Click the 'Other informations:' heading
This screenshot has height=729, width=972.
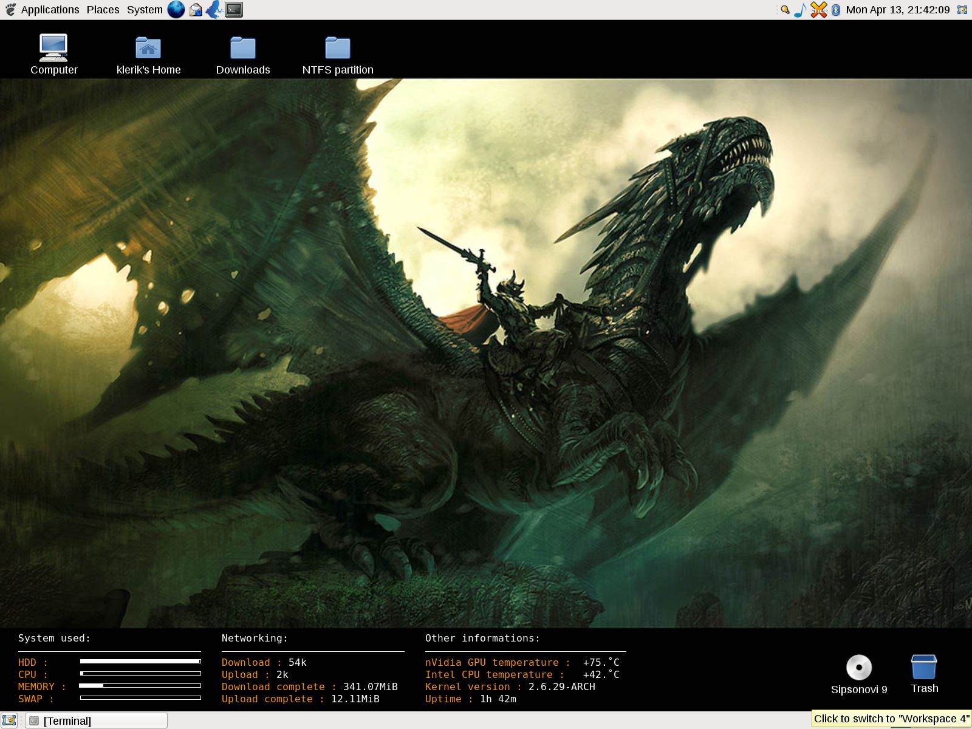[x=482, y=638]
